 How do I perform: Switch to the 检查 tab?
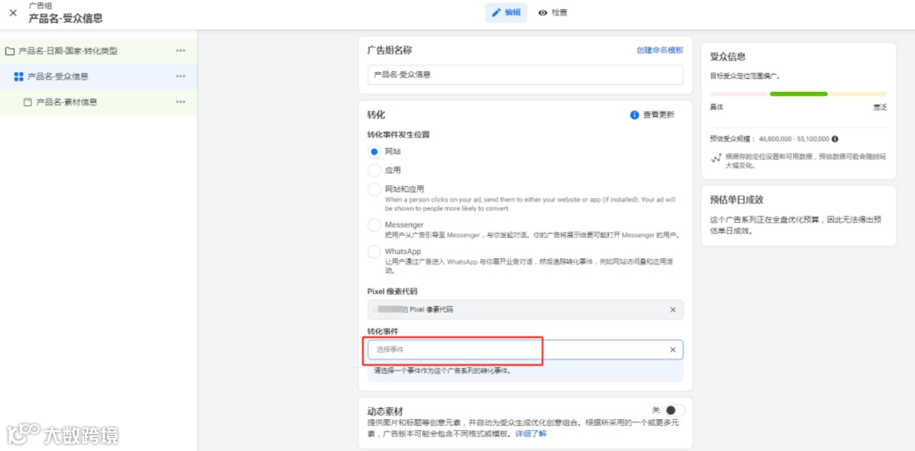pyautogui.click(x=552, y=12)
